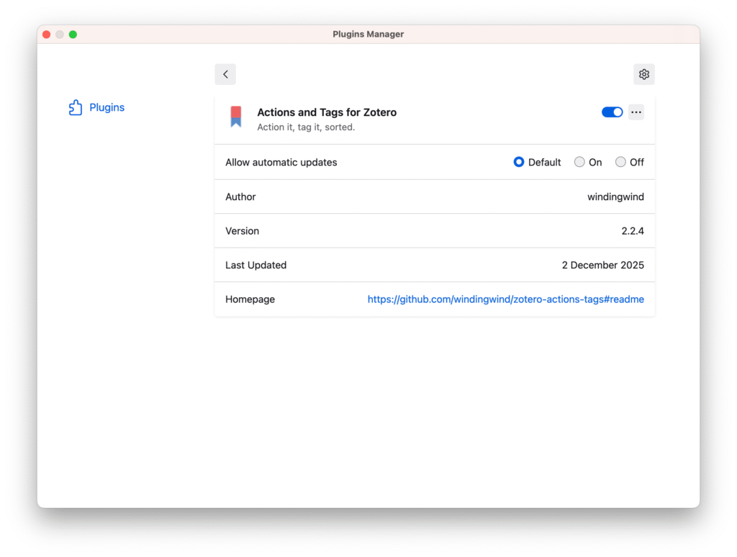Viewport: 737px width, 557px height.
Task: Open the zotero-actions-tags GitHub homepage link
Action: pos(505,299)
